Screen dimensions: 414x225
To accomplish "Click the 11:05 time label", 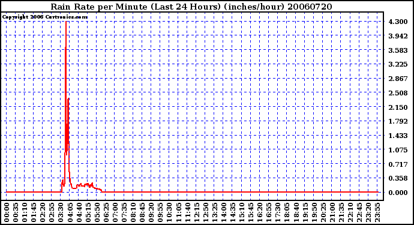I will pos(178,212).
